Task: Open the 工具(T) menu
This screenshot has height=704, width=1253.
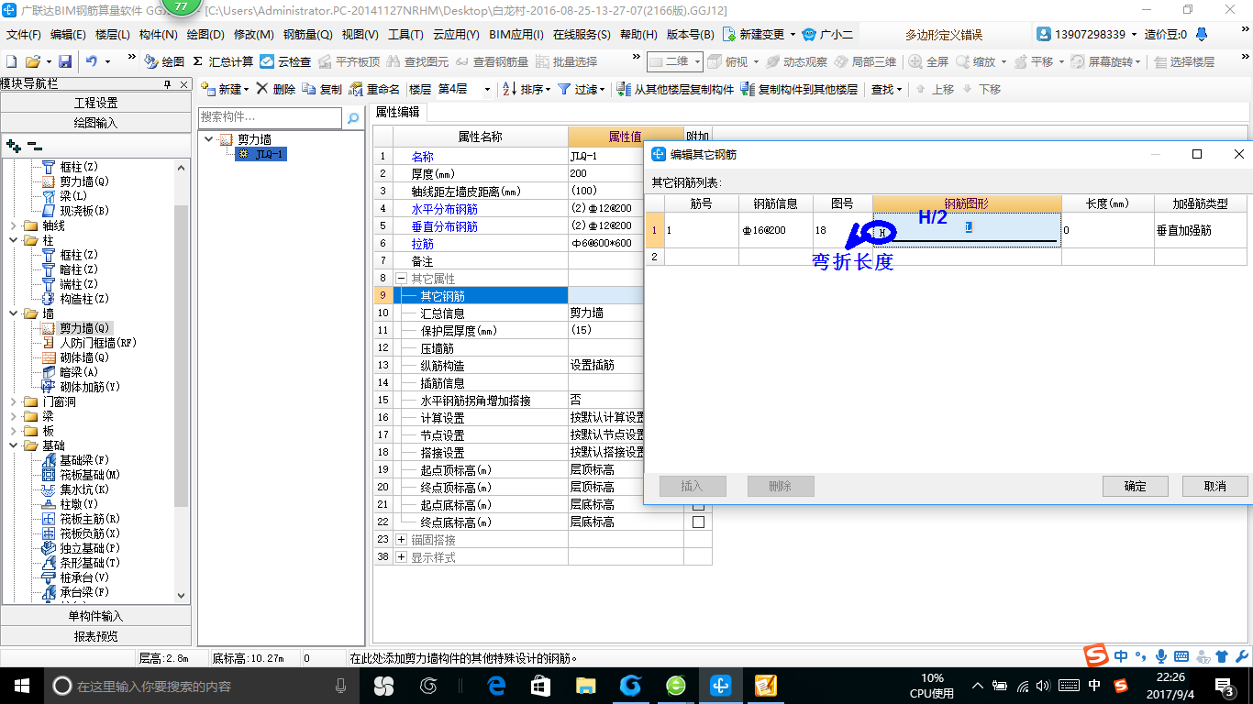Action: [405, 35]
